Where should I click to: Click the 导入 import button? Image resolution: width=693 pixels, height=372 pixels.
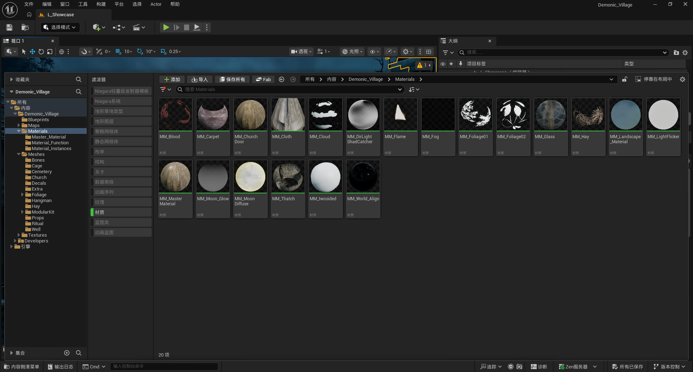[x=200, y=79]
